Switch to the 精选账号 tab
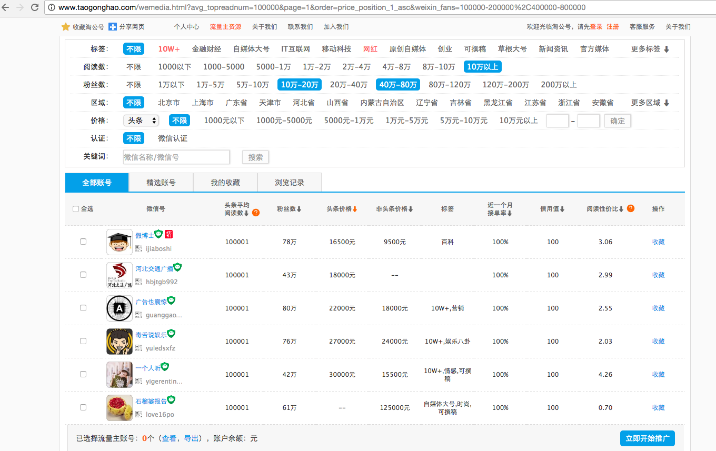This screenshot has width=716, height=451. [161, 183]
